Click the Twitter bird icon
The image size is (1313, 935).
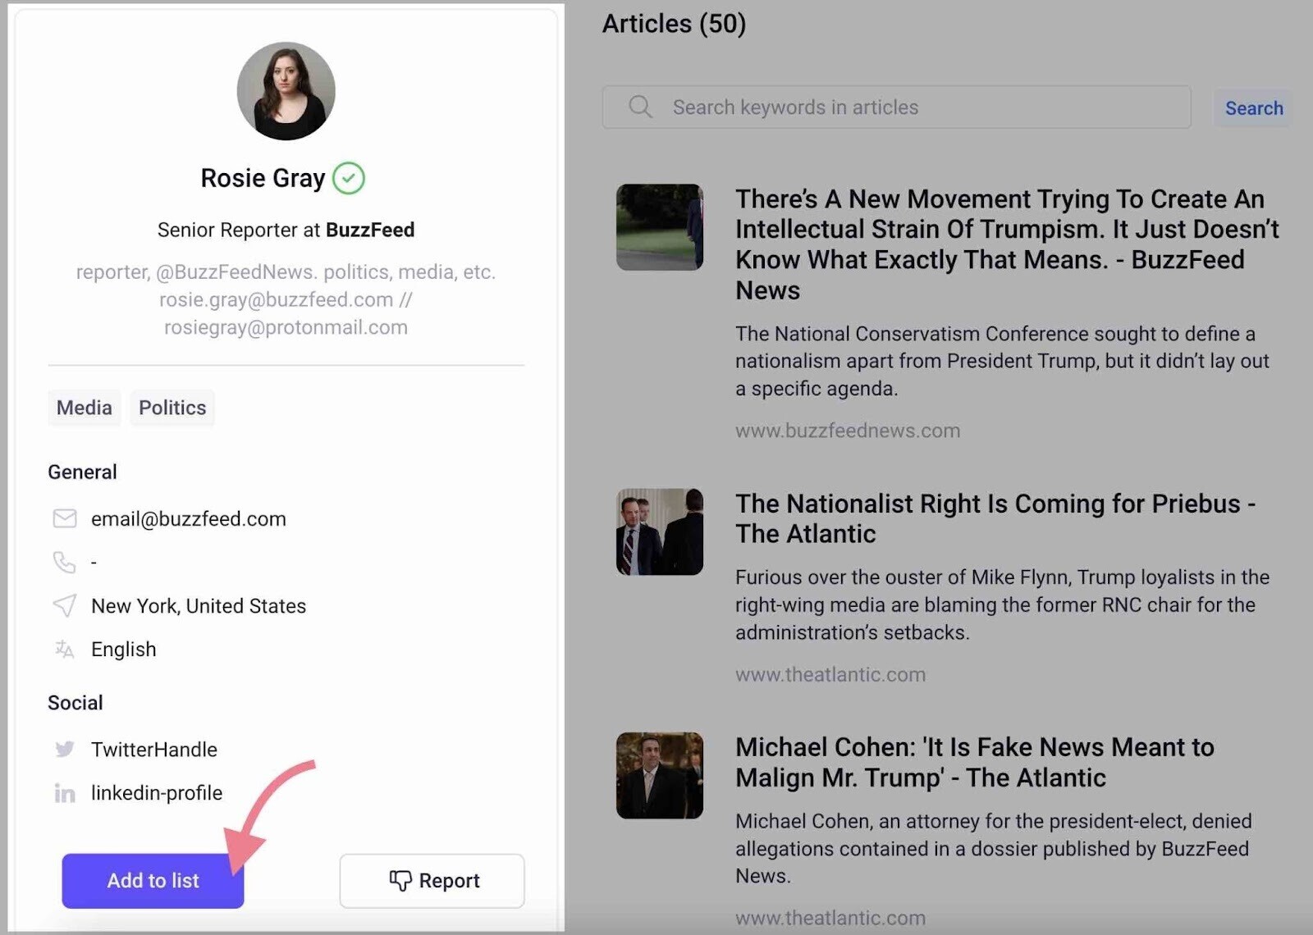pyautogui.click(x=65, y=749)
